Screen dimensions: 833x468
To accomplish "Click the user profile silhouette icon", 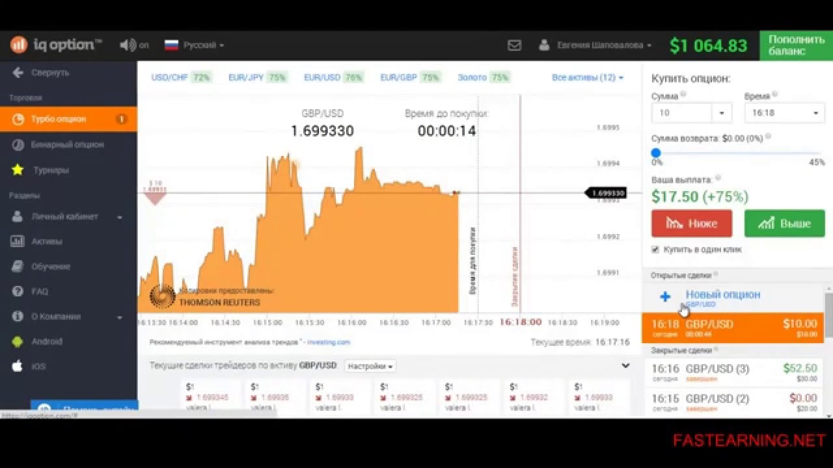I will pos(544,45).
